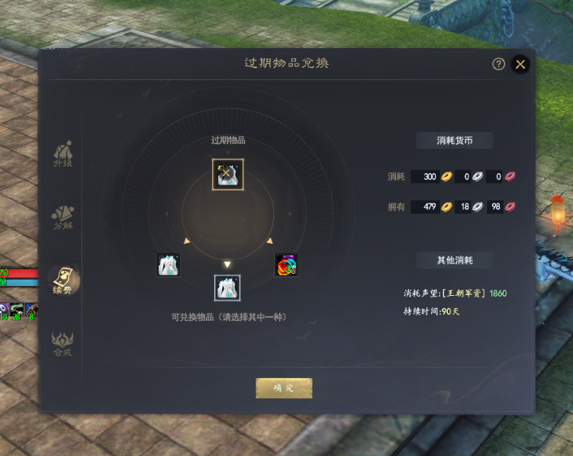The image size is (573, 456).
Task: Click the silver coin icon in 消耗 row
Action: click(478, 177)
